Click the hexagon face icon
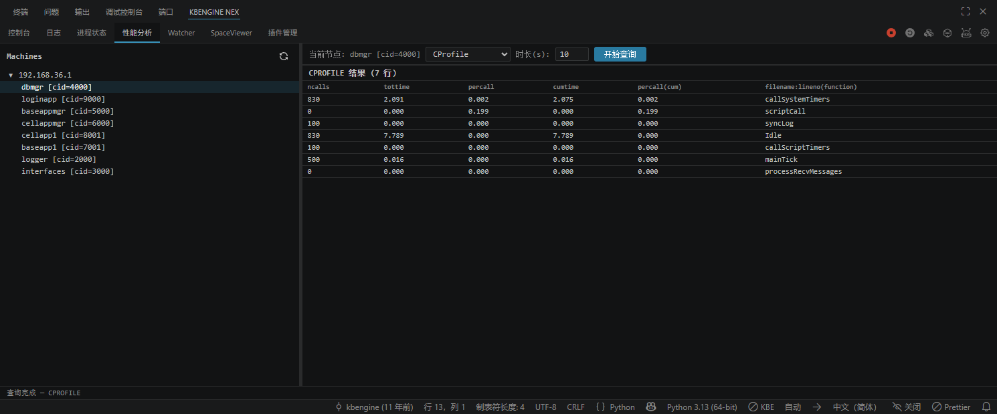 947,33
